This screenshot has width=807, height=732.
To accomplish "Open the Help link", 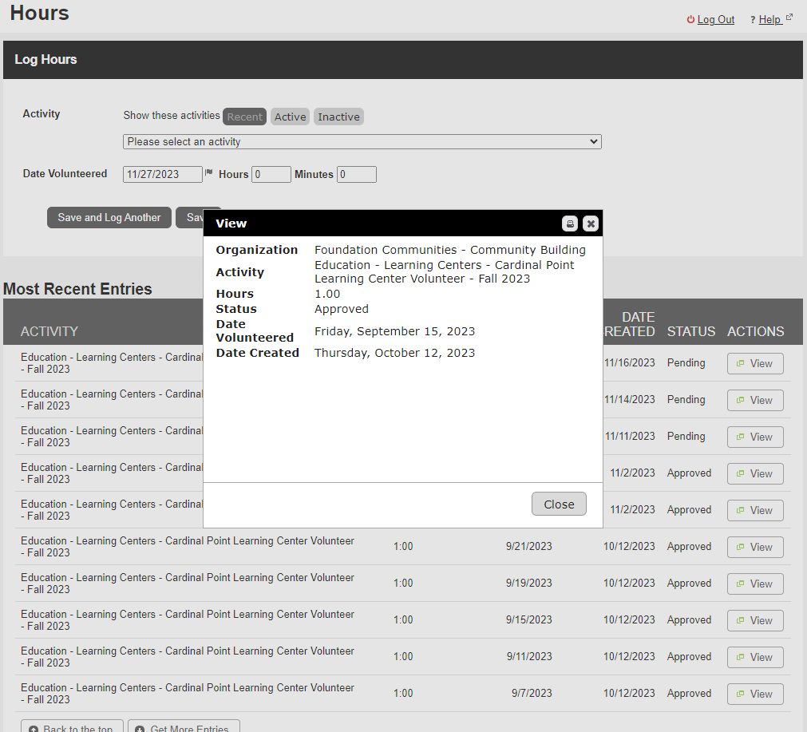I will (x=769, y=20).
